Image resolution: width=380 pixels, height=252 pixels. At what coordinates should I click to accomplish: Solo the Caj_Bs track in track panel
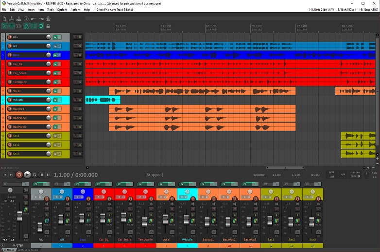coord(80,64)
